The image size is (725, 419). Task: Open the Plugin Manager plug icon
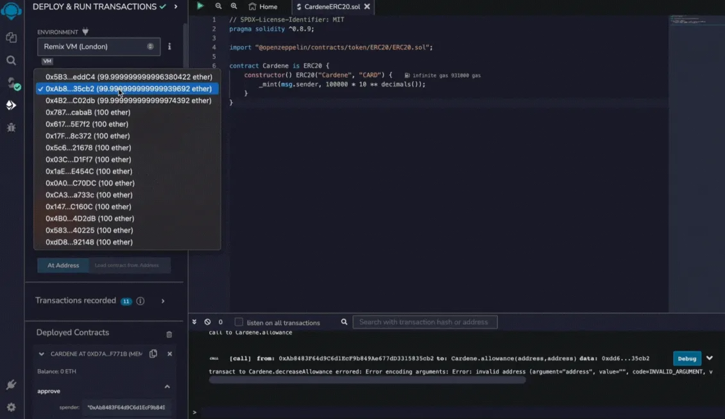click(x=11, y=384)
